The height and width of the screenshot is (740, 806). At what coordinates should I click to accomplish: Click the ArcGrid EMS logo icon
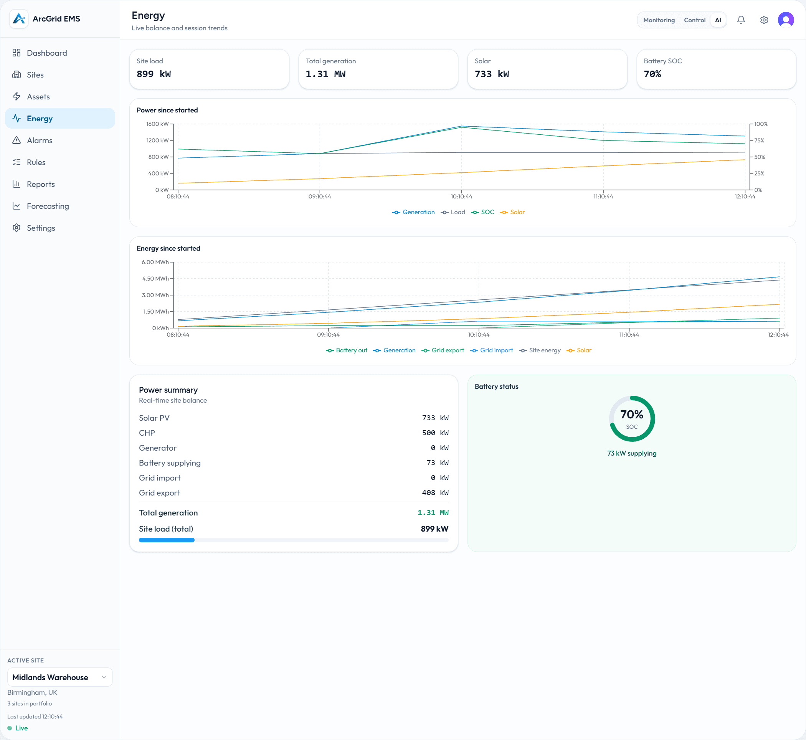(x=19, y=19)
